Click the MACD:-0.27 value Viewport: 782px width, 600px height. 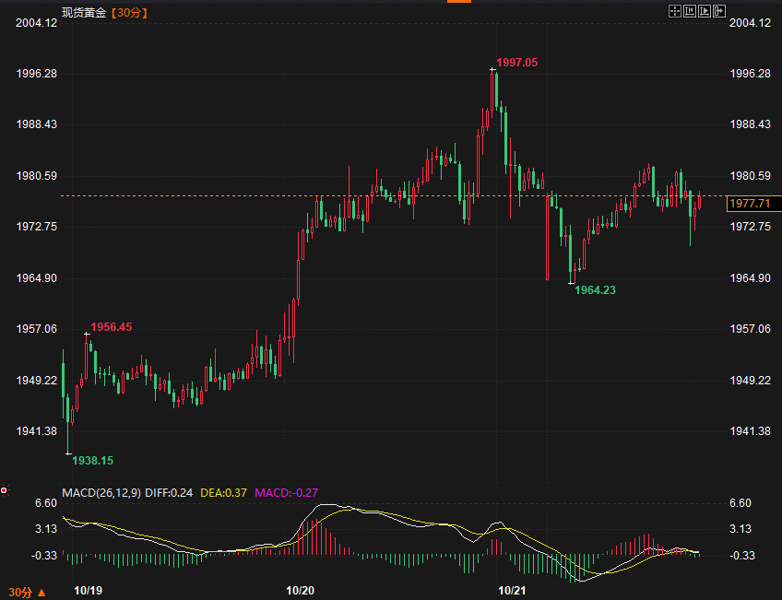click(x=286, y=493)
